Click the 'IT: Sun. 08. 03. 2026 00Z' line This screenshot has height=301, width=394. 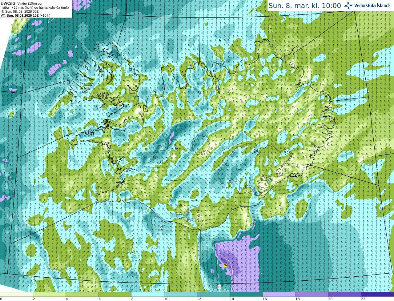click(x=19, y=11)
